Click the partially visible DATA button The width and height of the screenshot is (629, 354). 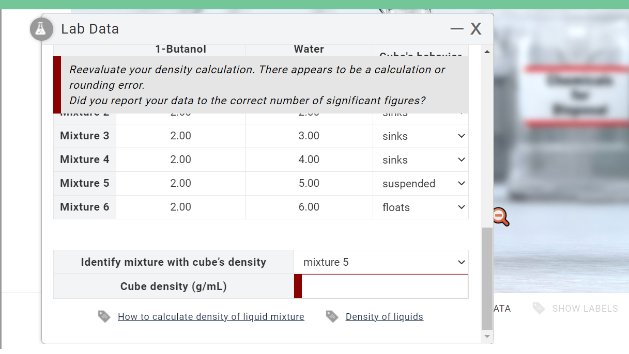(x=502, y=308)
